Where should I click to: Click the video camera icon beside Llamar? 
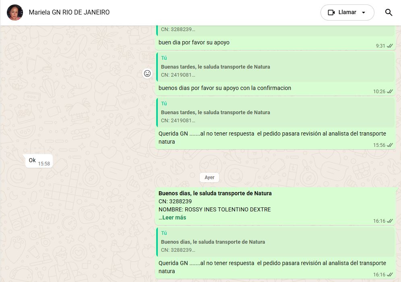point(331,13)
